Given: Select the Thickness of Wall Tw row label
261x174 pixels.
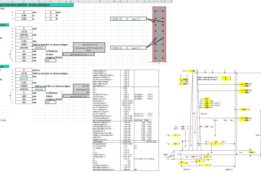Looking at the screenshot, I should click(x=101, y=78).
